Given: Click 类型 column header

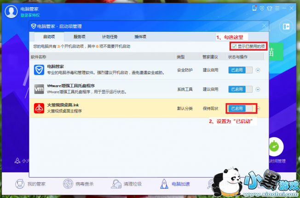Looking at the screenshot, I should 181,57.
